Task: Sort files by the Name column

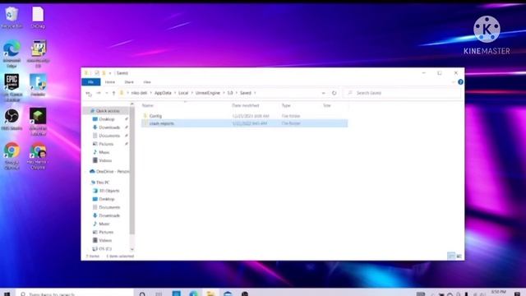Action: (x=148, y=105)
